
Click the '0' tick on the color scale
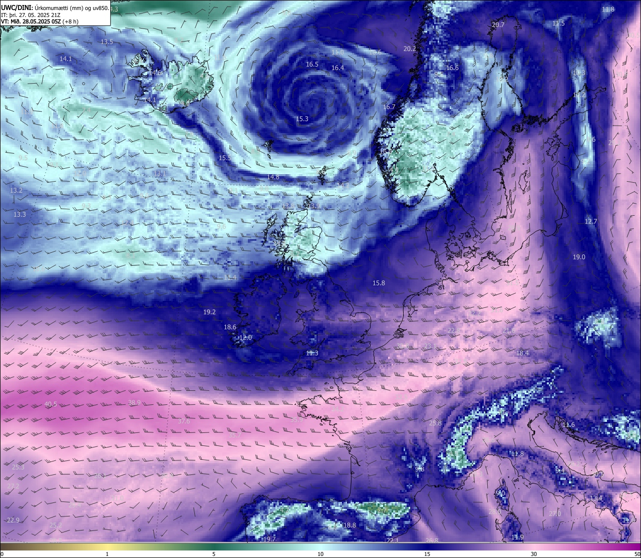coord(2,554)
